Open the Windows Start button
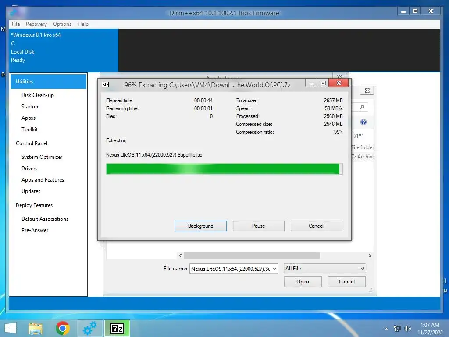Image resolution: width=449 pixels, height=337 pixels. pyautogui.click(x=11, y=328)
